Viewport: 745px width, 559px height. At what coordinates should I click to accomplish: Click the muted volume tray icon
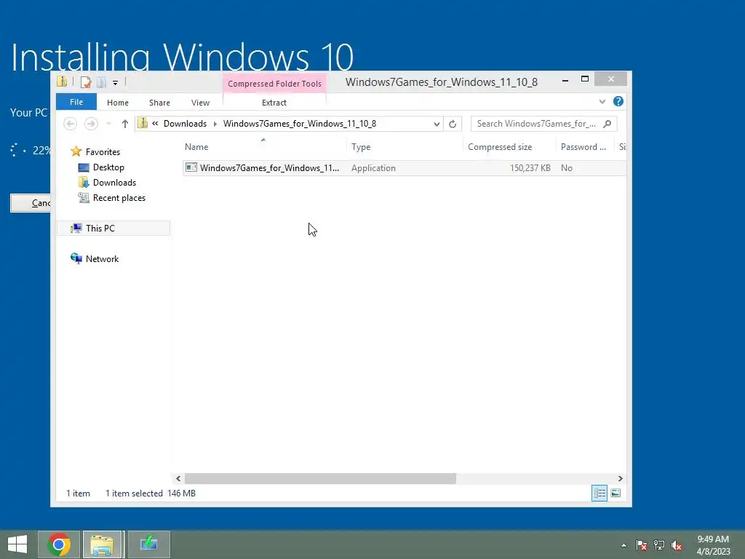click(x=676, y=545)
